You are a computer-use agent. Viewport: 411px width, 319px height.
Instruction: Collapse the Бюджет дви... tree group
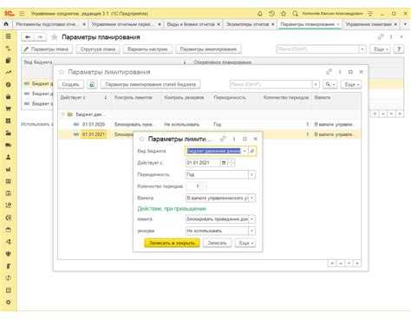tap(62, 114)
